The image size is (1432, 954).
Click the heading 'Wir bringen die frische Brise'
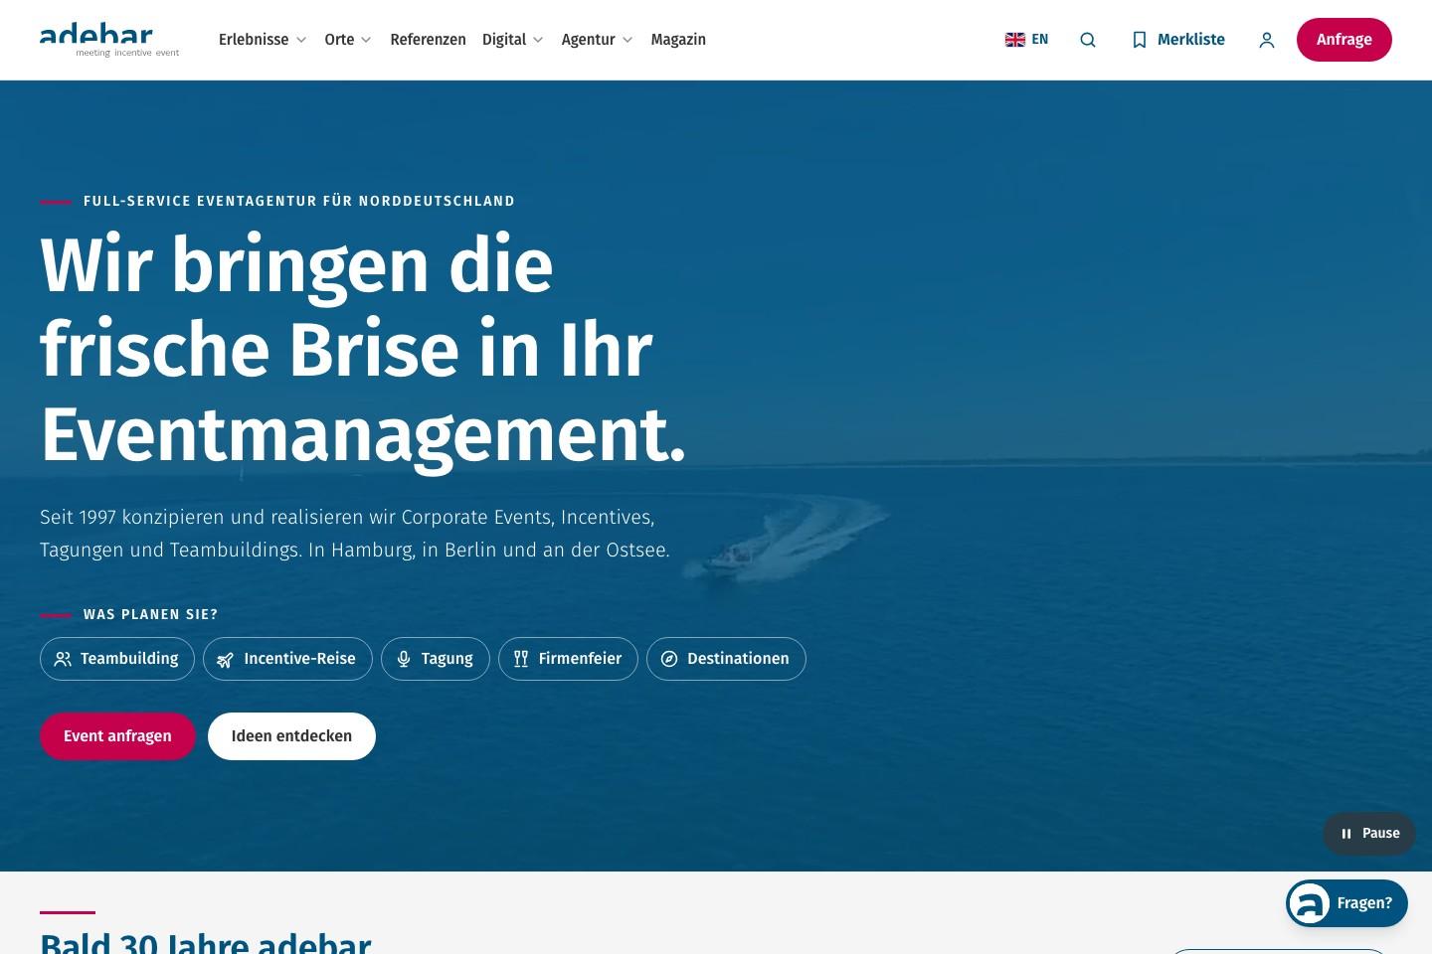pyautogui.click(x=363, y=350)
